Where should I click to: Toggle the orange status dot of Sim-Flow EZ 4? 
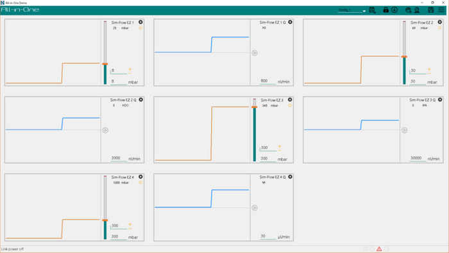pyautogui.click(x=140, y=183)
